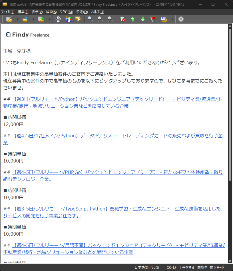Toggle the 上書き禁止 status bar indicator
The image size is (233, 271).
tap(187, 268)
